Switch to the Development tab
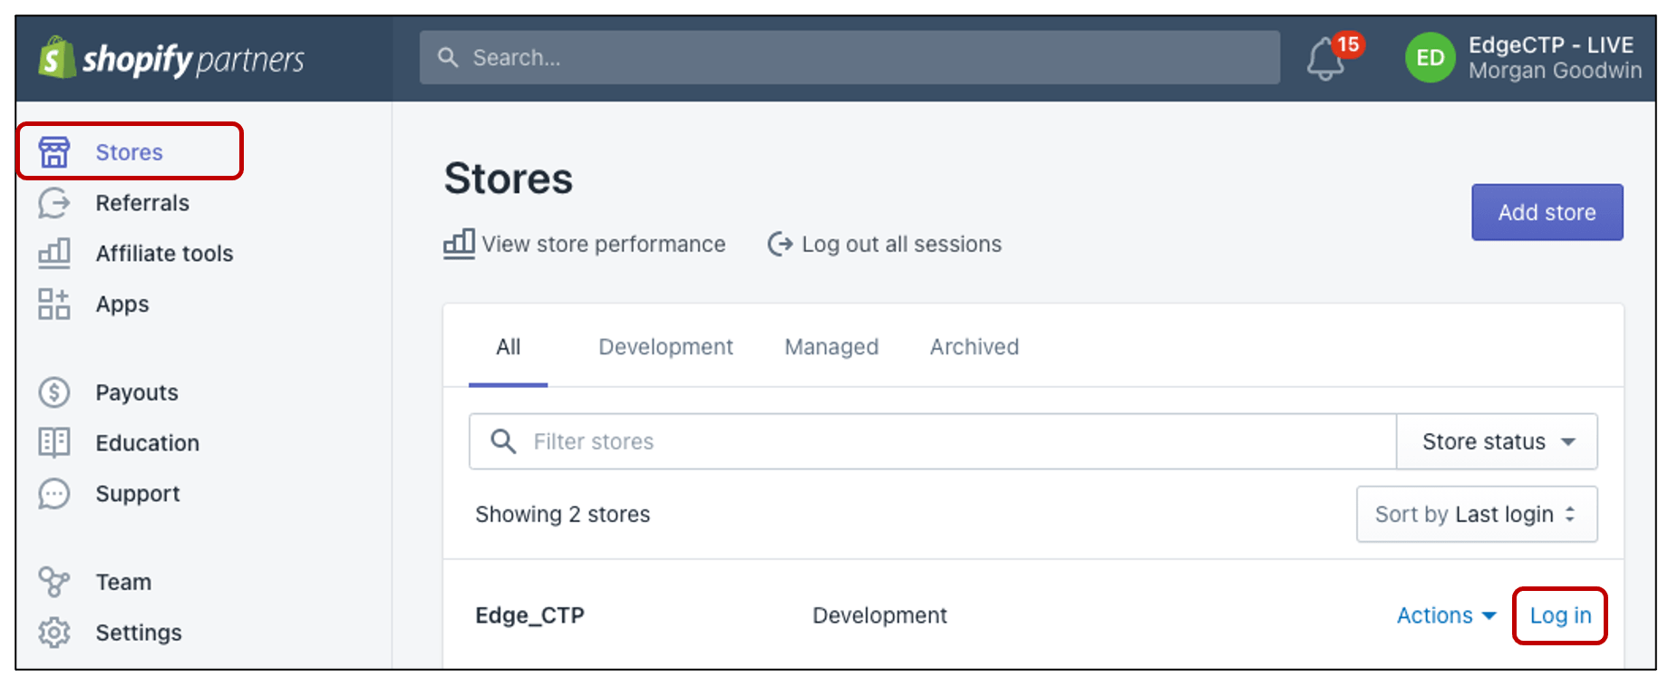This screenshot has height=687, width=1668. click(x=665, y=346)
